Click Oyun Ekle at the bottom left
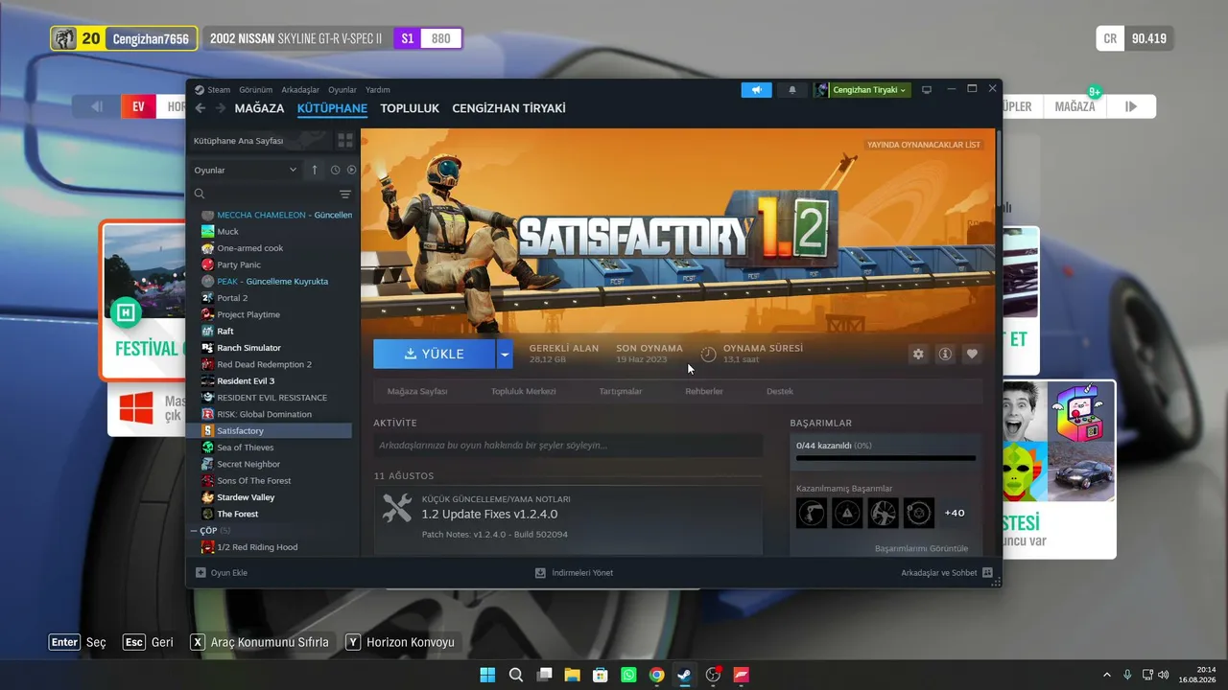Image resolution: width=1228 pixels, height=690 pixels. [x=222, y=572]
